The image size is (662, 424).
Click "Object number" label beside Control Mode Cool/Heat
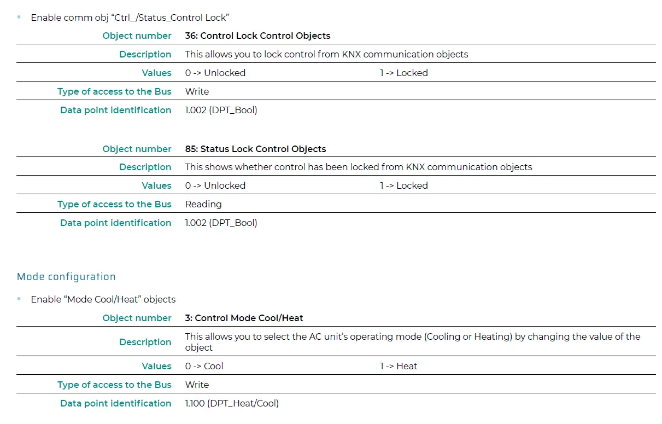point(137,318)
